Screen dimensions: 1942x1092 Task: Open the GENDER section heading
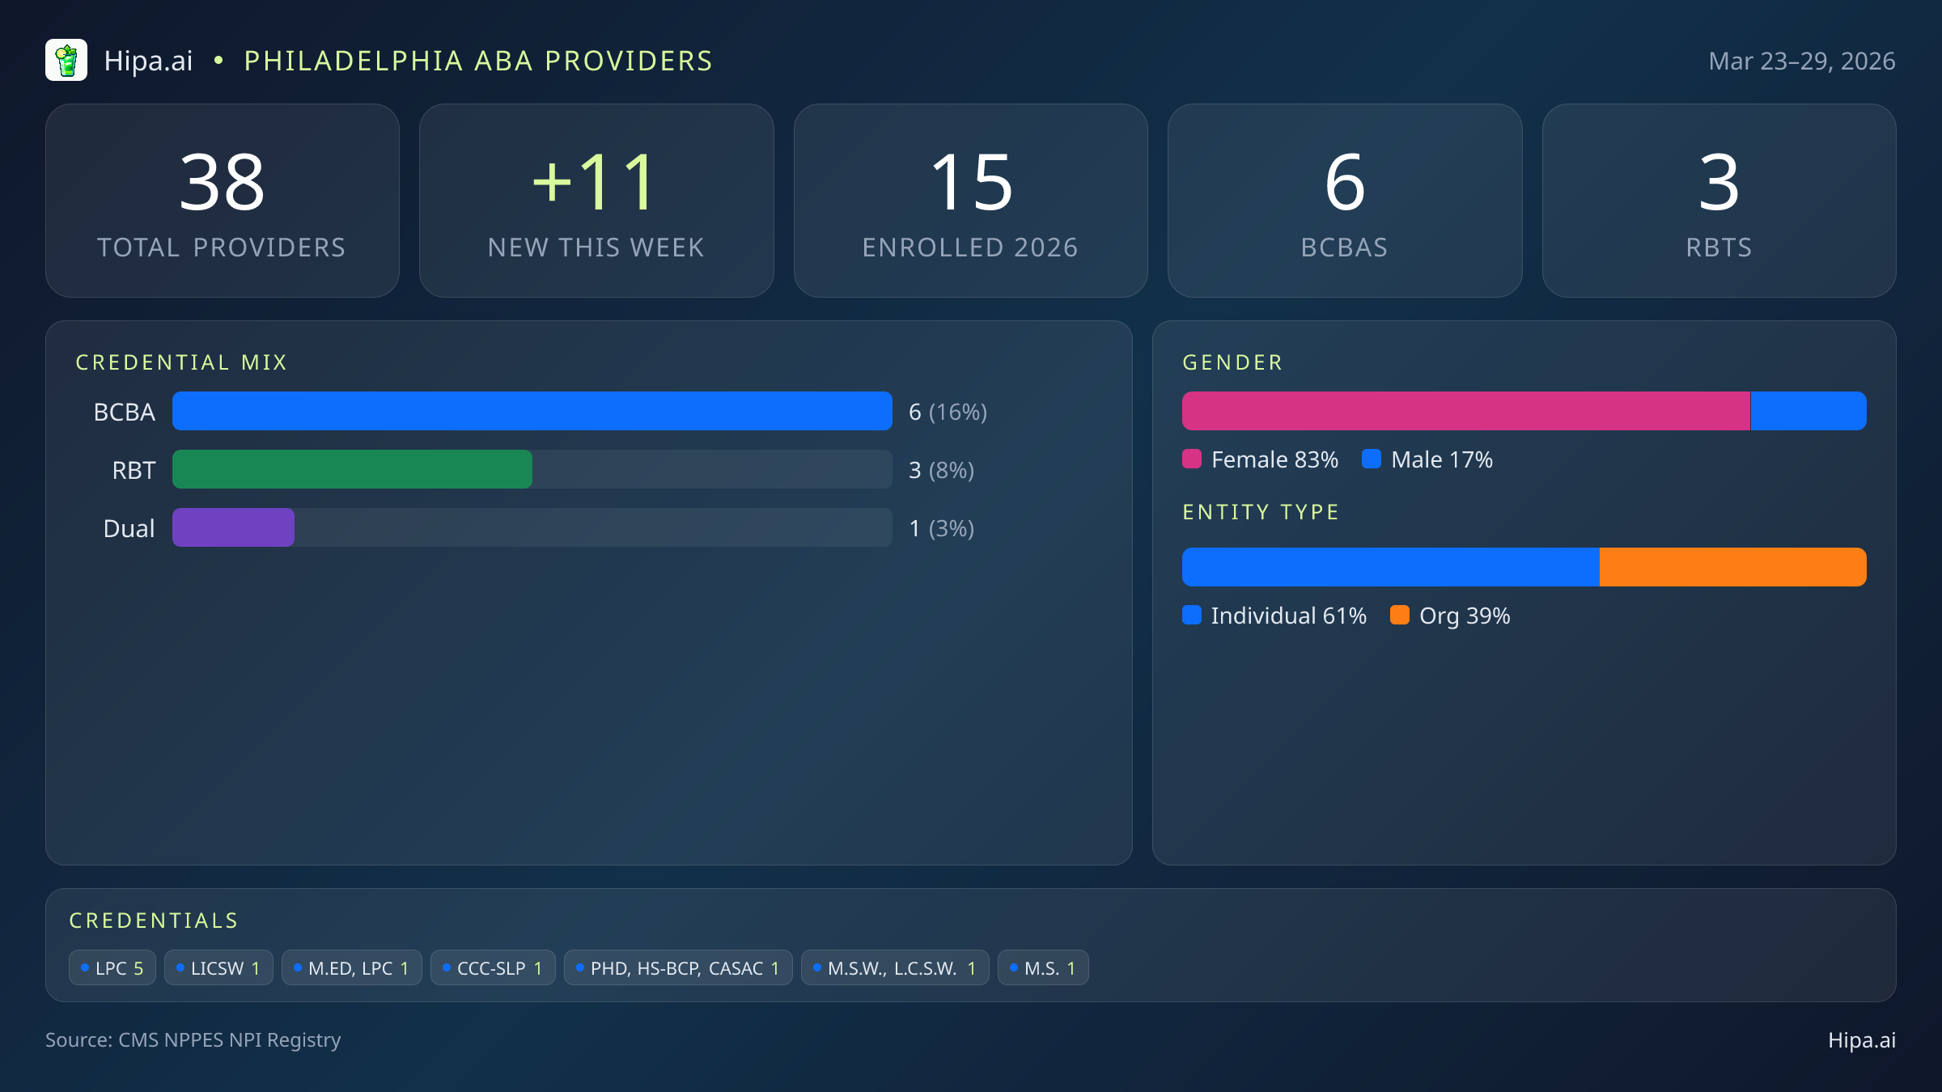tap(1232, 362)
